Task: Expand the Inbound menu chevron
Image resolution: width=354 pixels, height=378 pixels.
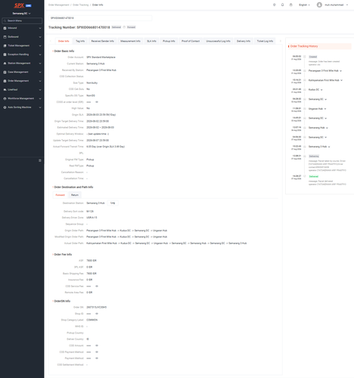Action: coord(40,28)
